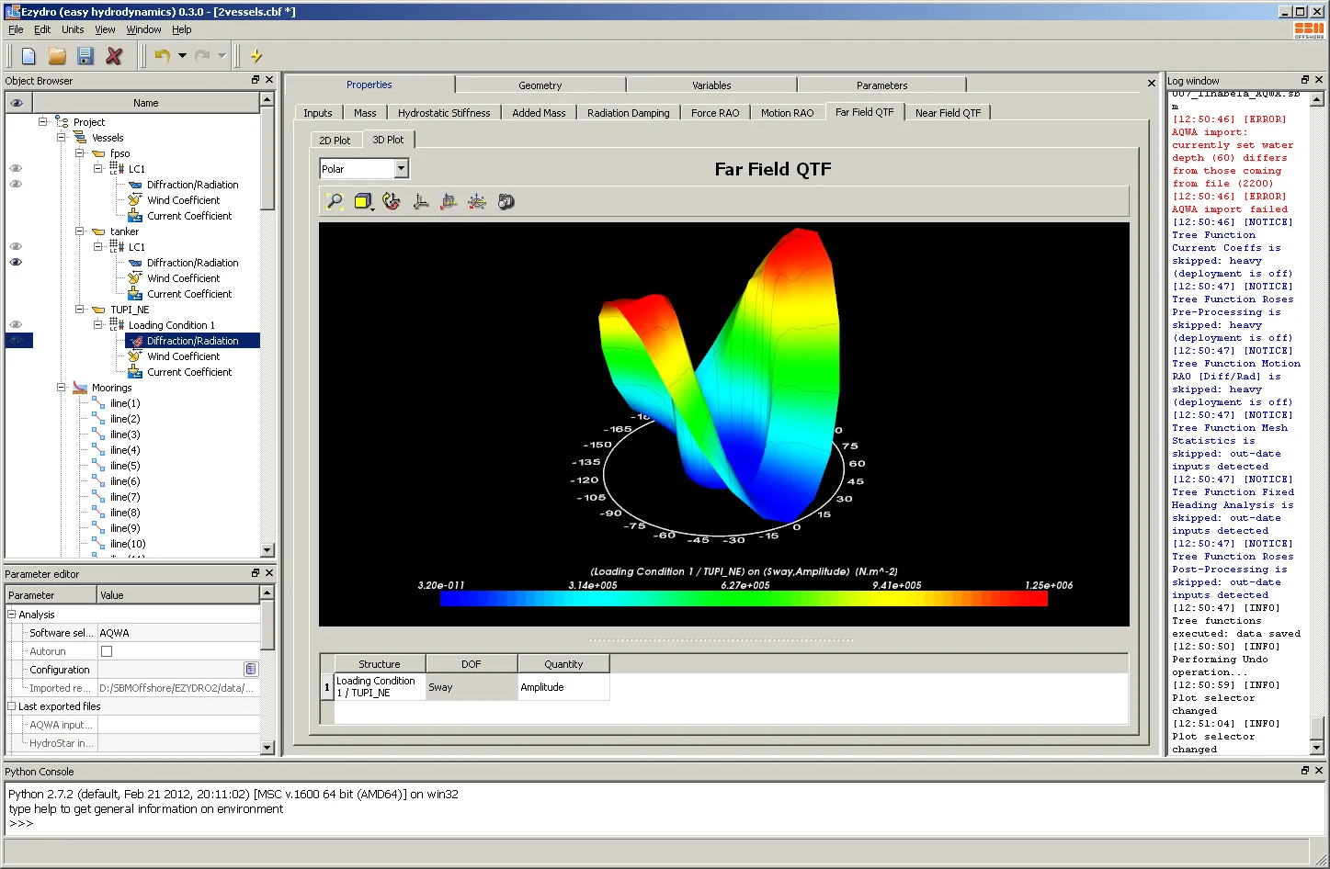The image size is (1330, 869).
Task: Switch to the Near Field QTF tab
Action: 948,113
